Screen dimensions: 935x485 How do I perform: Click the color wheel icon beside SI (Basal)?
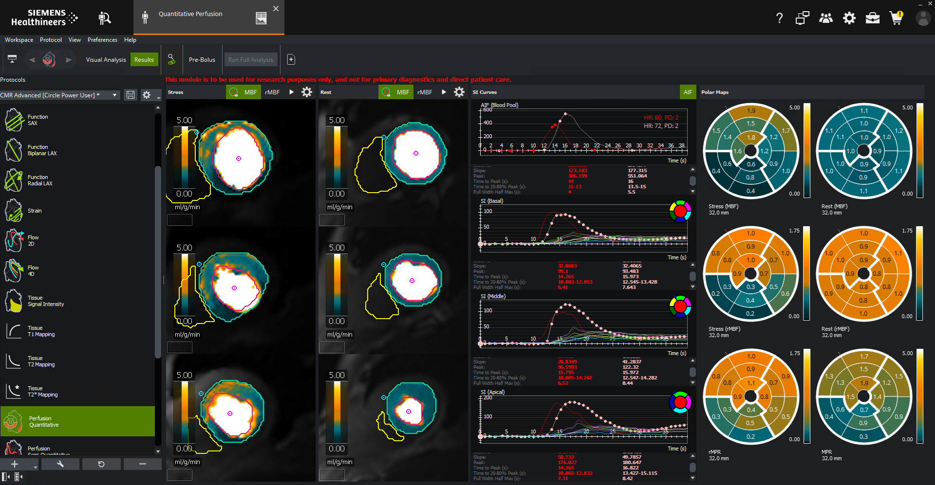(x=680, y=211)
